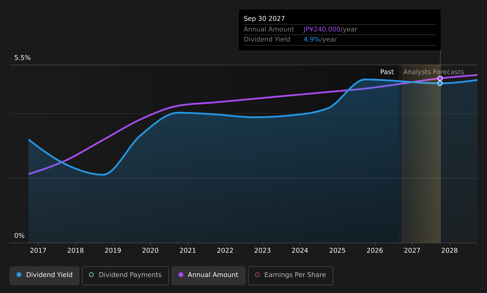
Task: Click the Past region label
Action: tap(387, 72)
